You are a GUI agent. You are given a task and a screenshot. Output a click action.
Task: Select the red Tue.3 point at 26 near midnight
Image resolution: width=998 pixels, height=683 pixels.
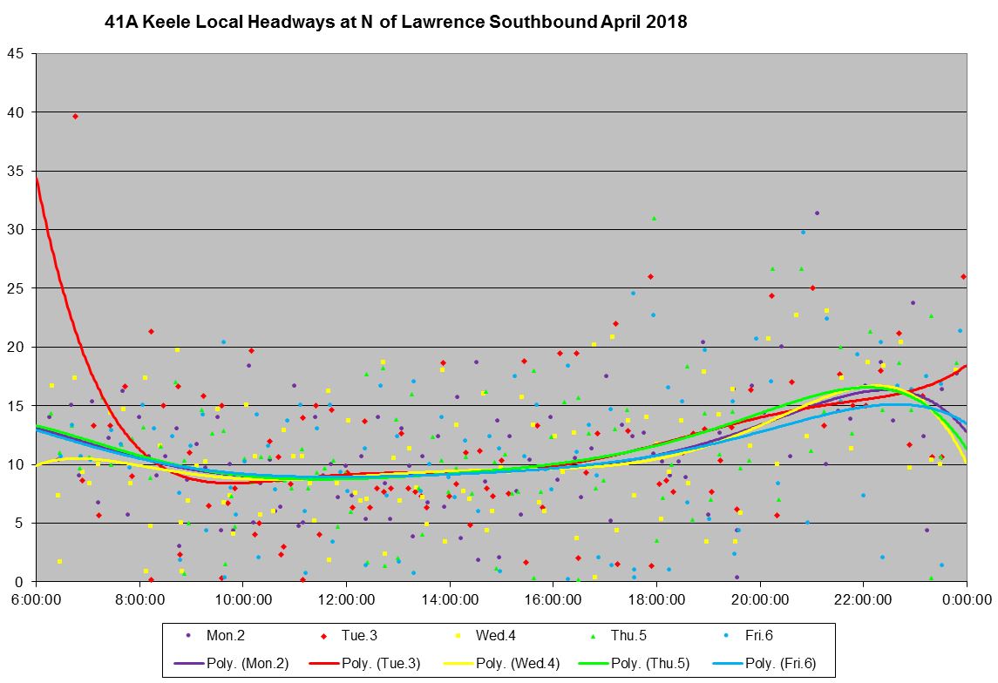coord(963,276)
